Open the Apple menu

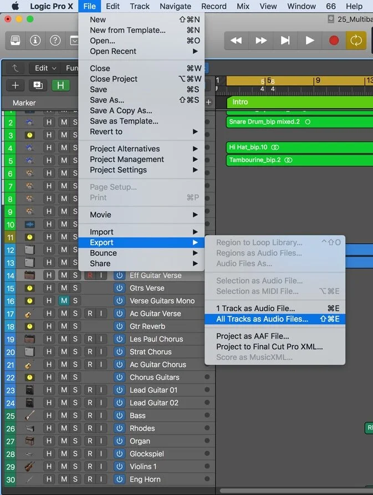(x=15, y=6)
